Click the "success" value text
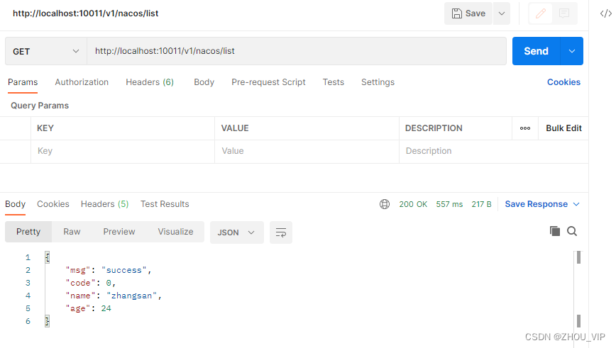Viewport: 616px width, 348px height. [x=123, y=270]
